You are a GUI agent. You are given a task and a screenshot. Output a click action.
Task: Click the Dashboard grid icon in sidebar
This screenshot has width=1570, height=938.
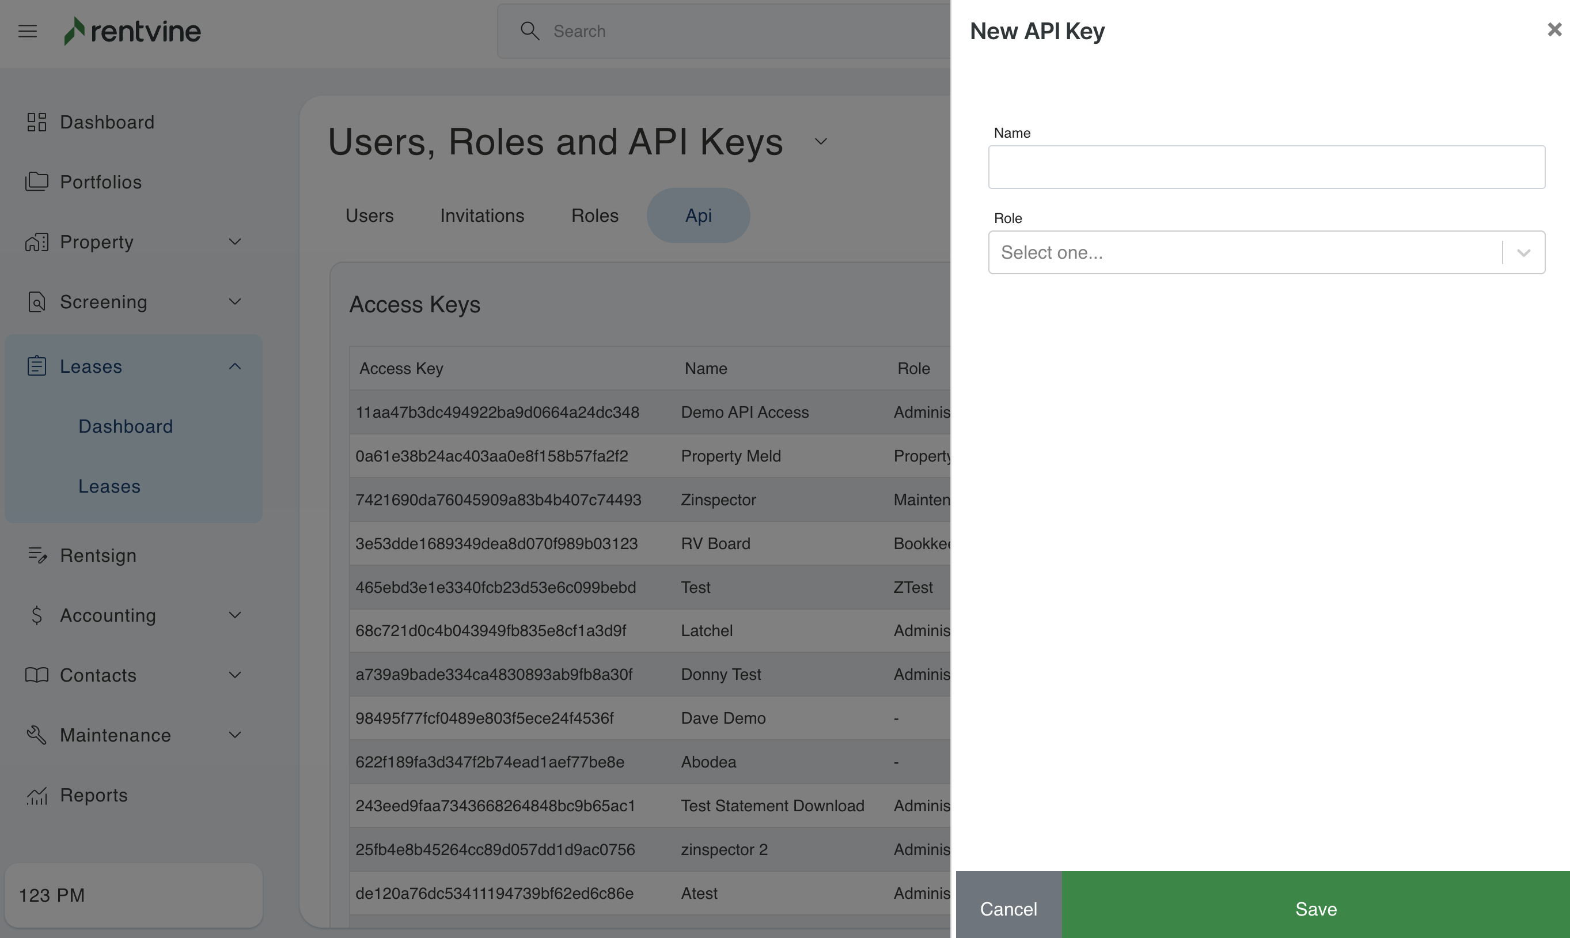point(37,122)
